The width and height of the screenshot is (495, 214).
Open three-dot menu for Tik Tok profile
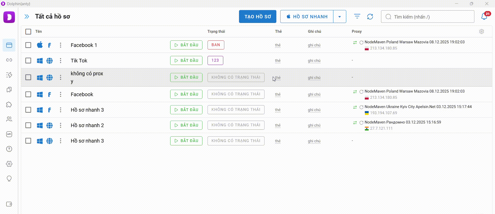click(61, 61)
